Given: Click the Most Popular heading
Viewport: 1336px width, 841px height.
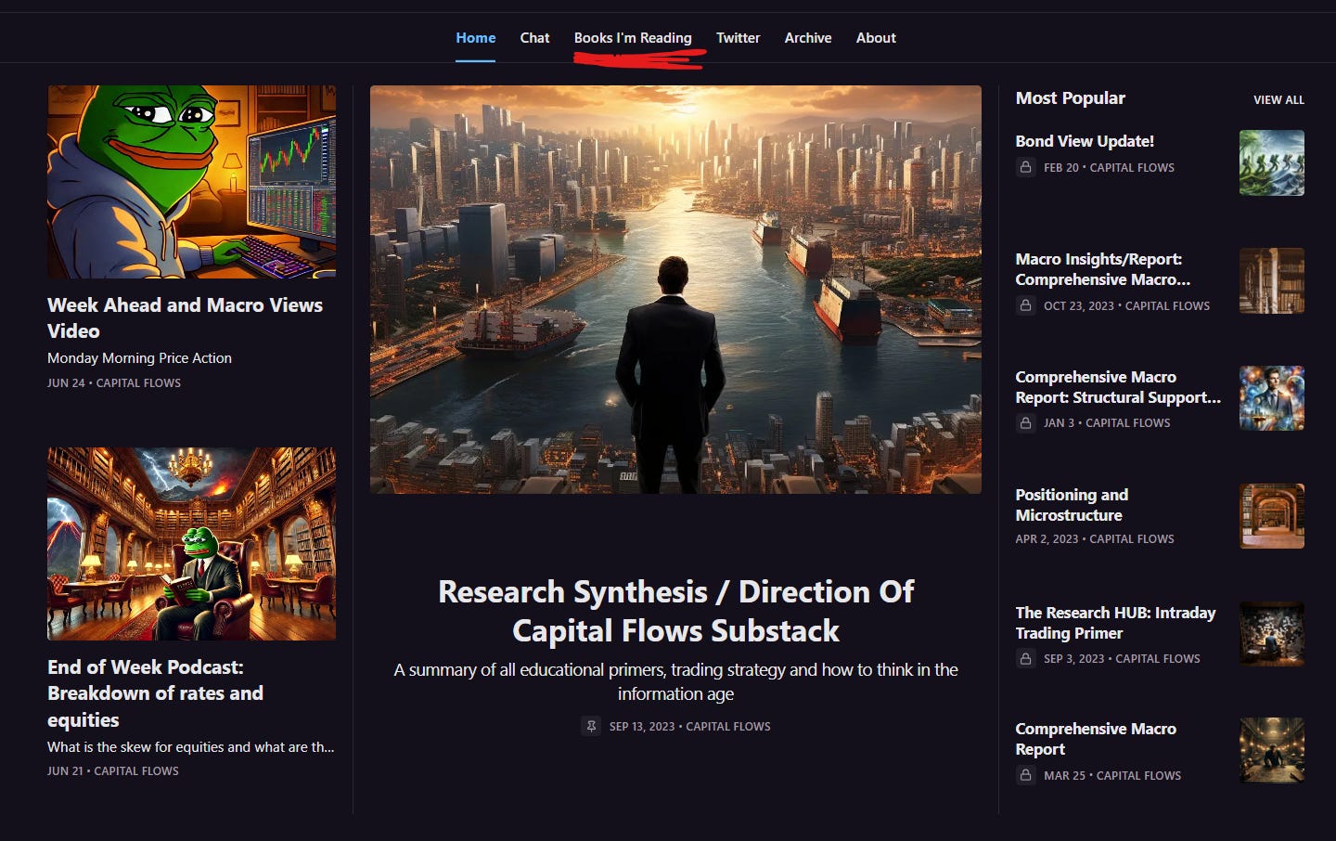Looking at the screenshot, I should [x=1070, y=98].
